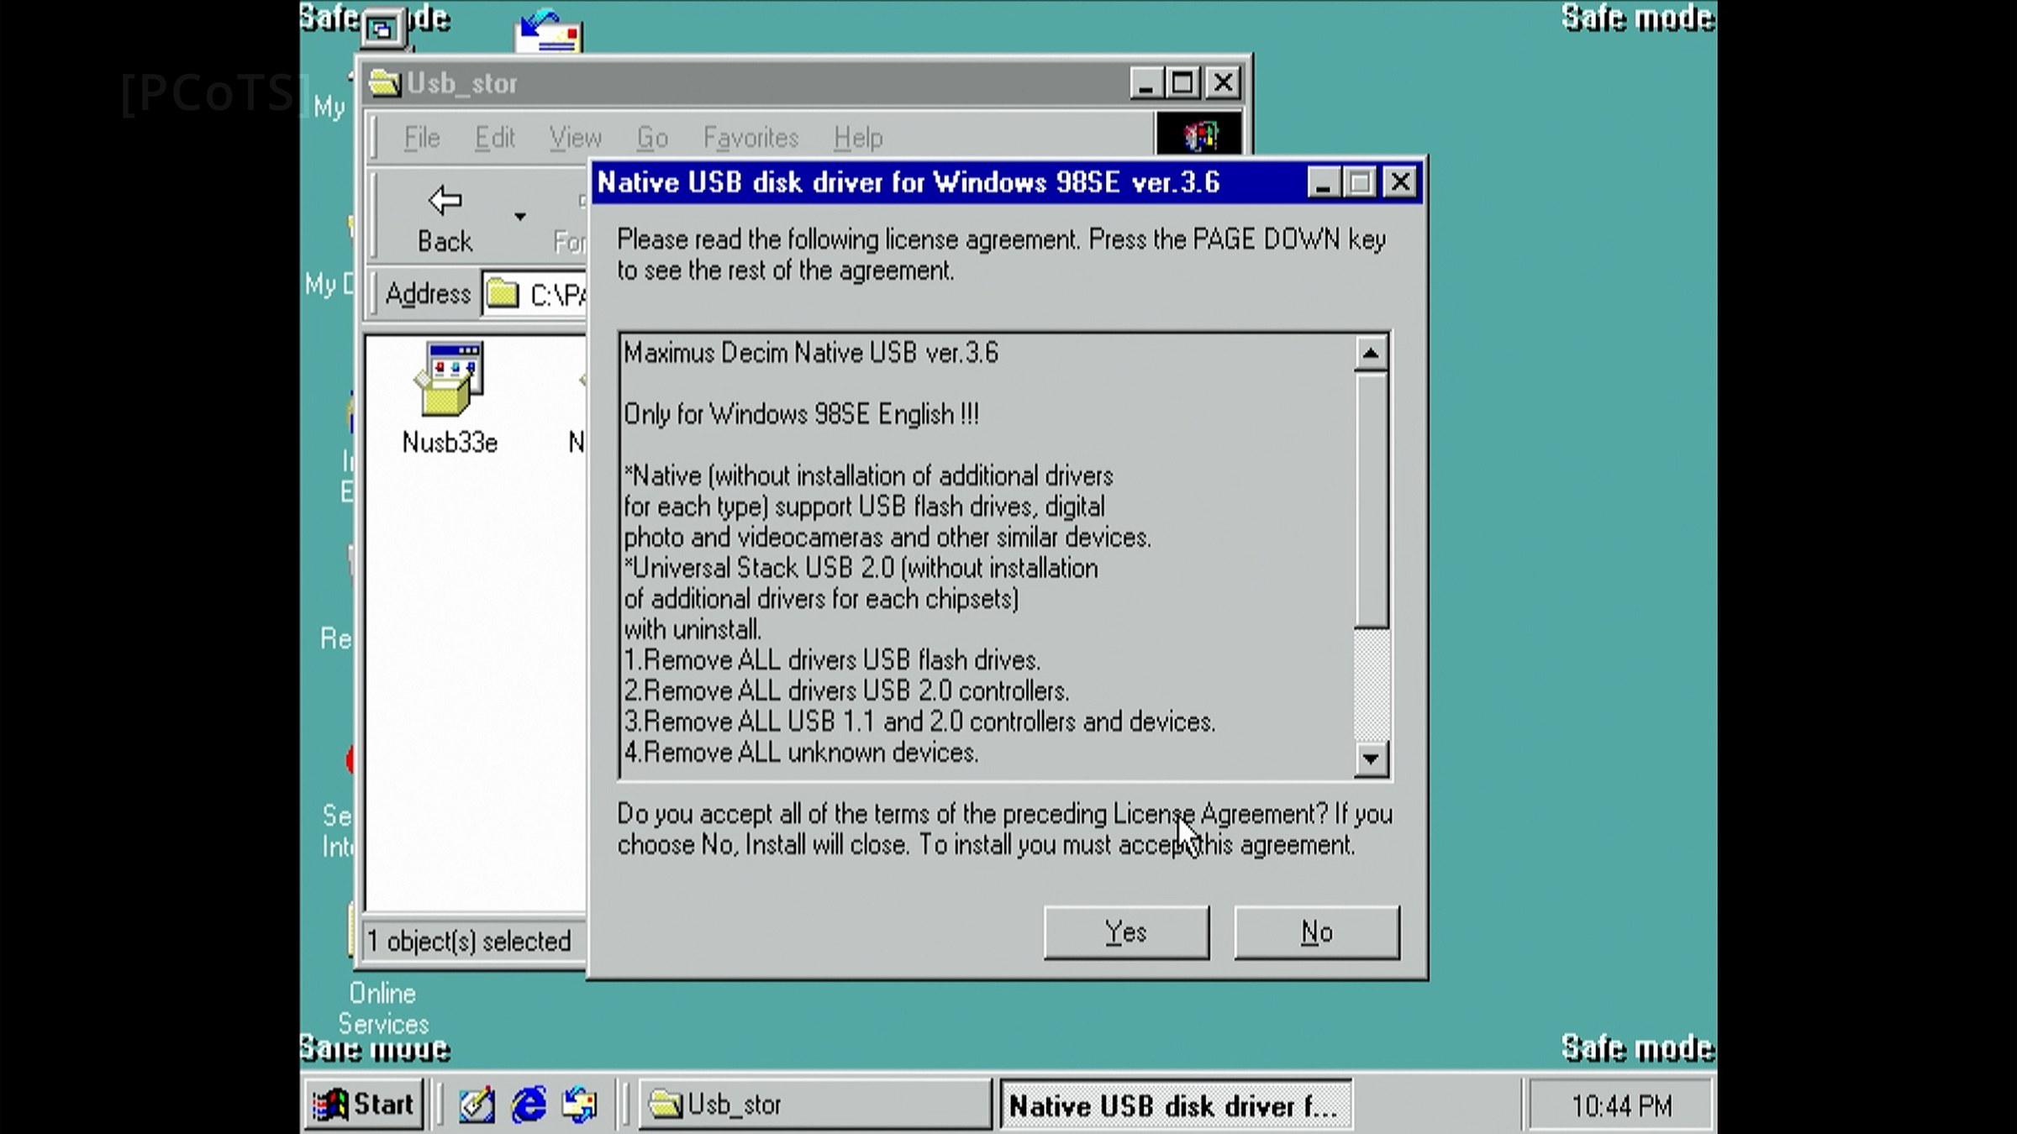
Task: Click 'Only for Windows 98SE English !!!' text
Action: click(x=801, y=414)
